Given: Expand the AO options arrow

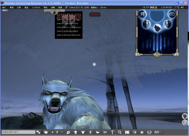Looking at the screenshot, I should [x=161, y=132].
